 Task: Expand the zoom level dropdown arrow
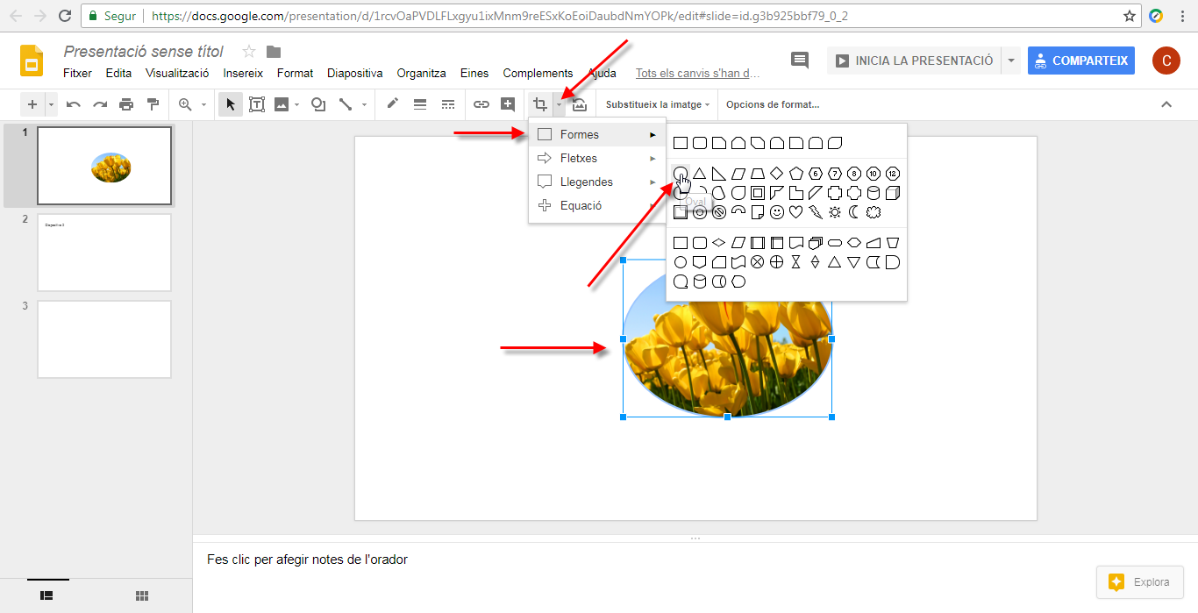coord(203,104)
